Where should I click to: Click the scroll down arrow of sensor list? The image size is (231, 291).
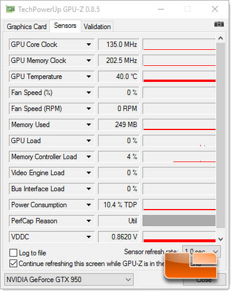click(220, 239)
